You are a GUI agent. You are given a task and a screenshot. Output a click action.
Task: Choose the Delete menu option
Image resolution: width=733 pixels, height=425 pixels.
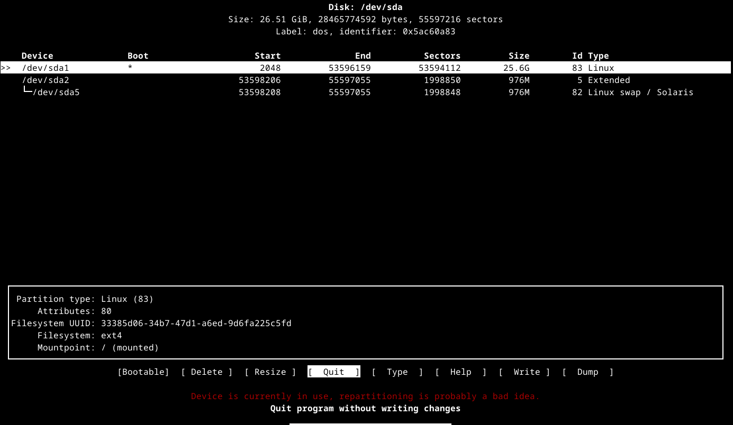click(x=206, y=372)
